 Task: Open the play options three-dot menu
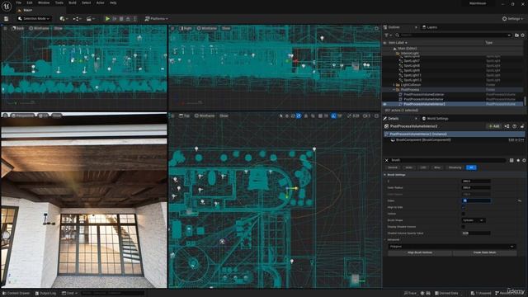135,19
